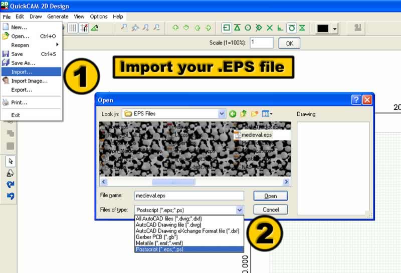
Task: Choose Import Image... in the File menu
Action: 31,81
